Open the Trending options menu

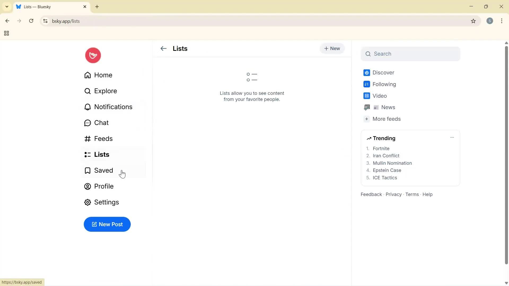452,137
